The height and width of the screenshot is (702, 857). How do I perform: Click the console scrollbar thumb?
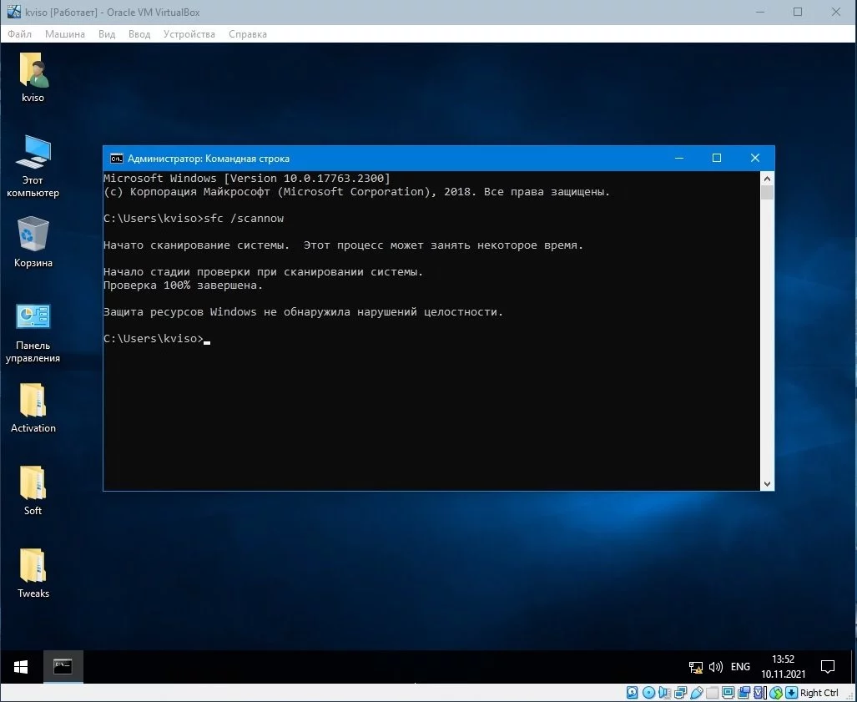coord(767,193)
